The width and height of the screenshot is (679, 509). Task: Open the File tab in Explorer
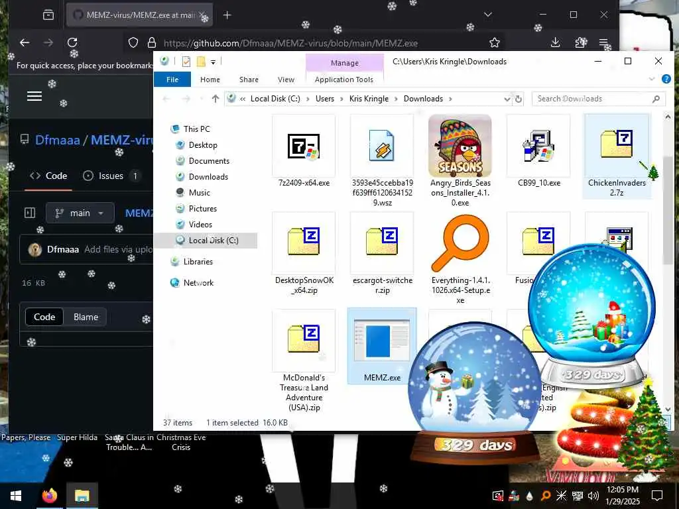pos(172,80)
